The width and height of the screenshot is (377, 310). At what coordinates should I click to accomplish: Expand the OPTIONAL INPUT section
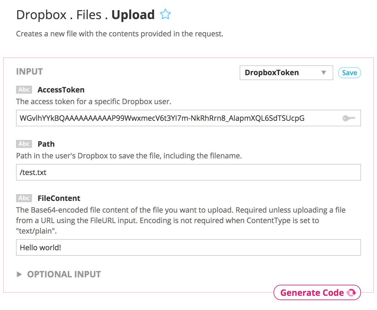pos(64,274)
